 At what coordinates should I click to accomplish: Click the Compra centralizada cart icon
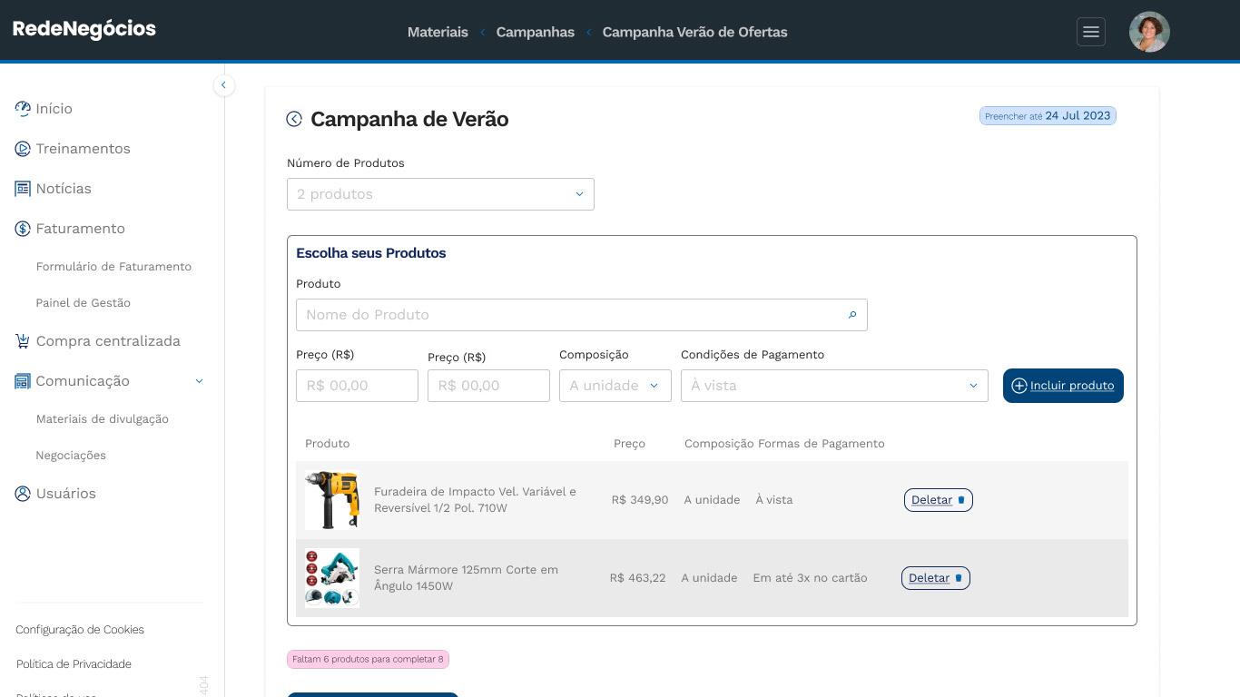coord(23,341)
